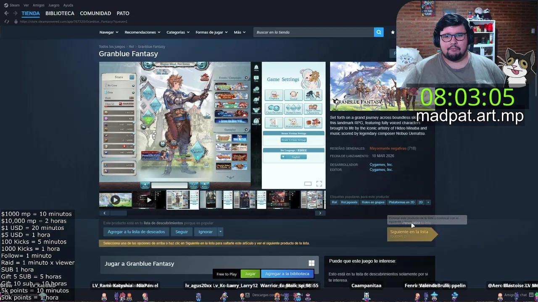Click the Plataformas en 2D tag
Screen dimensions: 538x302
click(401, 202)
